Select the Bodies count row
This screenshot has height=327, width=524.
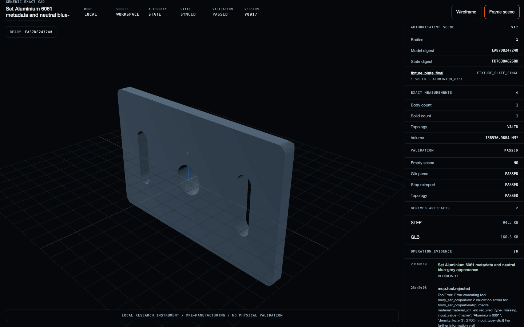464,40
